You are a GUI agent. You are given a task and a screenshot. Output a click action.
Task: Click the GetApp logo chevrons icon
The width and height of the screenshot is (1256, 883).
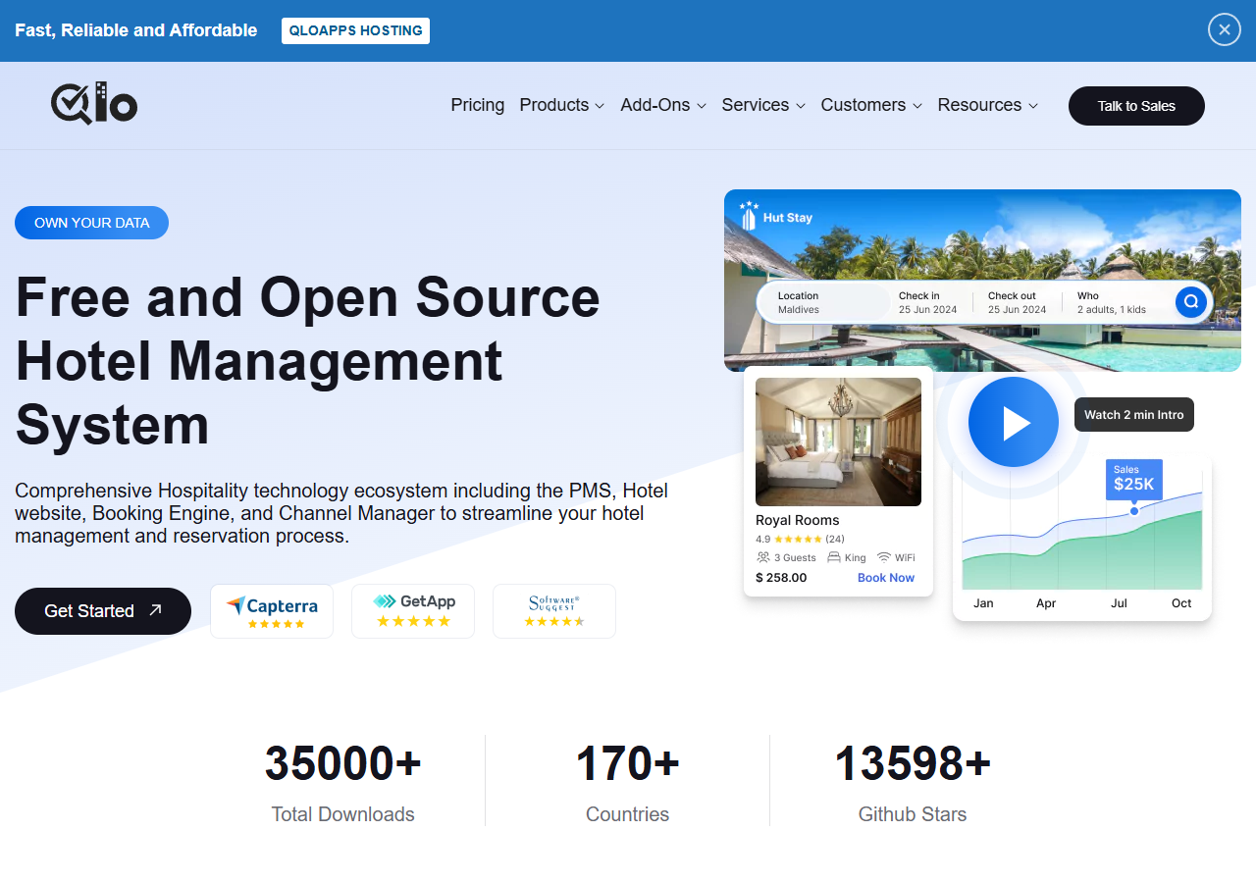[385, 601]
